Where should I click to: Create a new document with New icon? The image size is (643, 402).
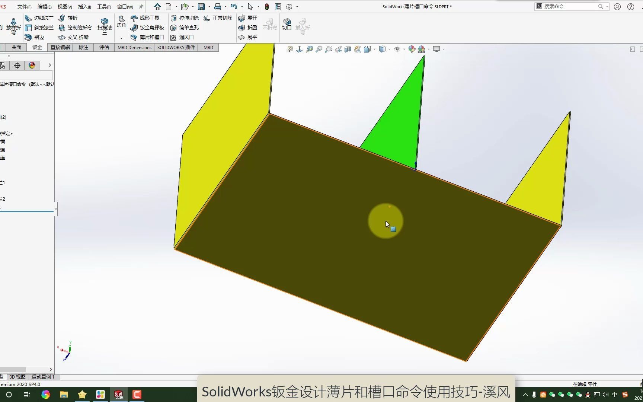pyautogui.click(x=169, y=7)
